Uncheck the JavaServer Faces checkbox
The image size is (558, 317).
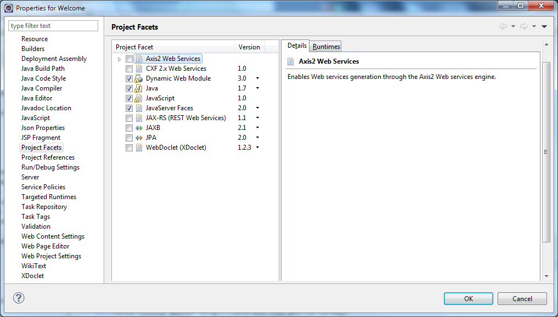coord(129,108)
